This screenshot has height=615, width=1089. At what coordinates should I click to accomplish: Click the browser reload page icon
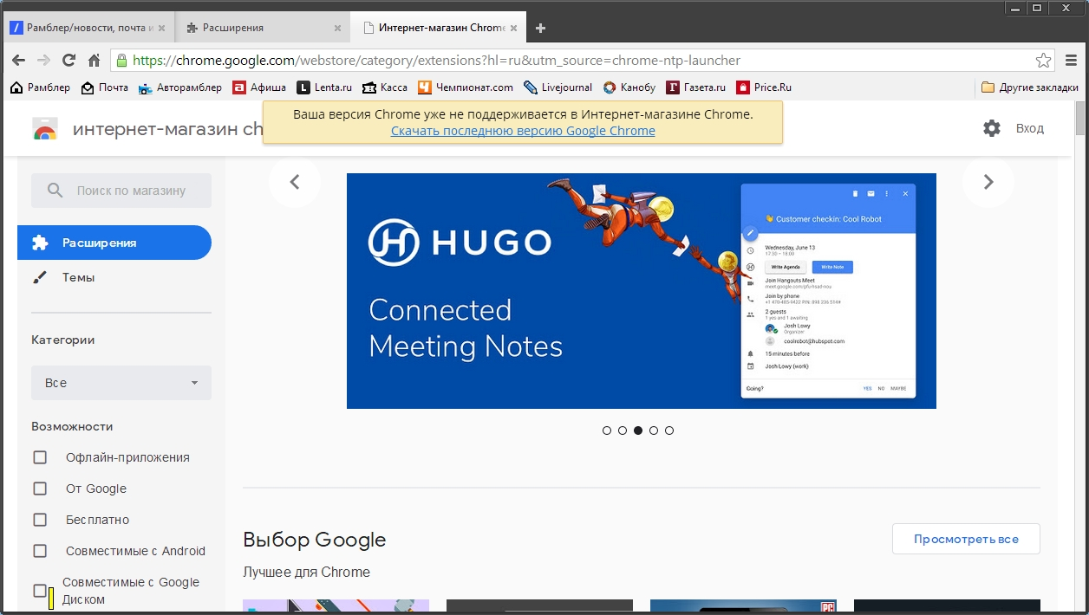click(69, 61)
